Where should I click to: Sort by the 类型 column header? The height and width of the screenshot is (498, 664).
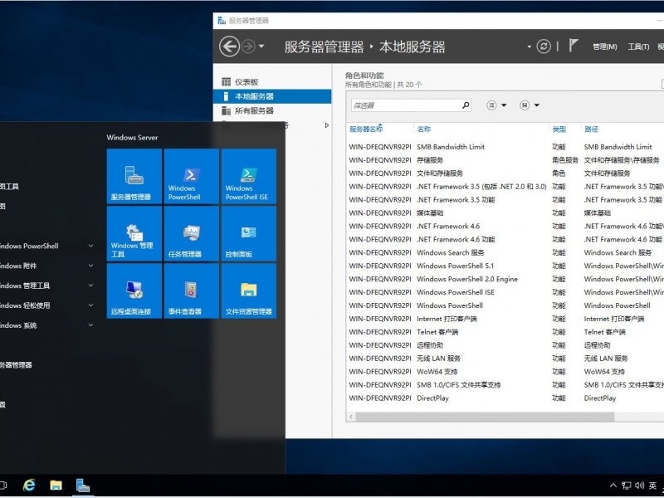click(559, 129)
